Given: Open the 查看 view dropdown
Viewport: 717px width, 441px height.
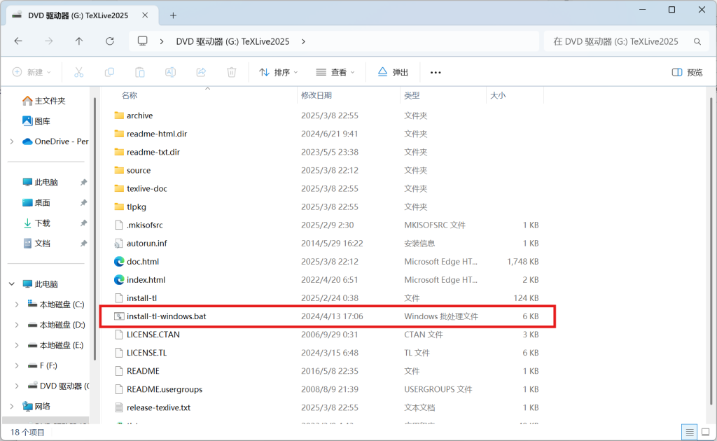Looking at the screenshot, I should click(x=335, y=72).
